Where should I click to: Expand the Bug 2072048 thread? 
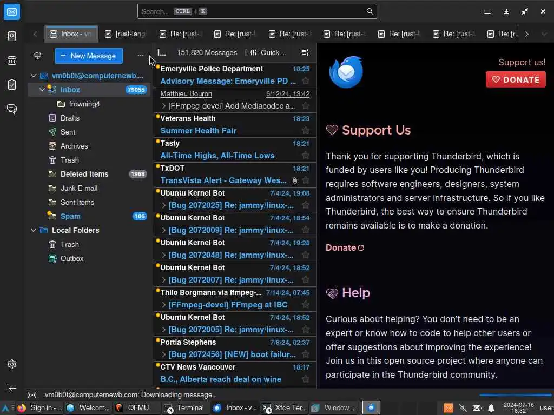(x=163, y=255)
